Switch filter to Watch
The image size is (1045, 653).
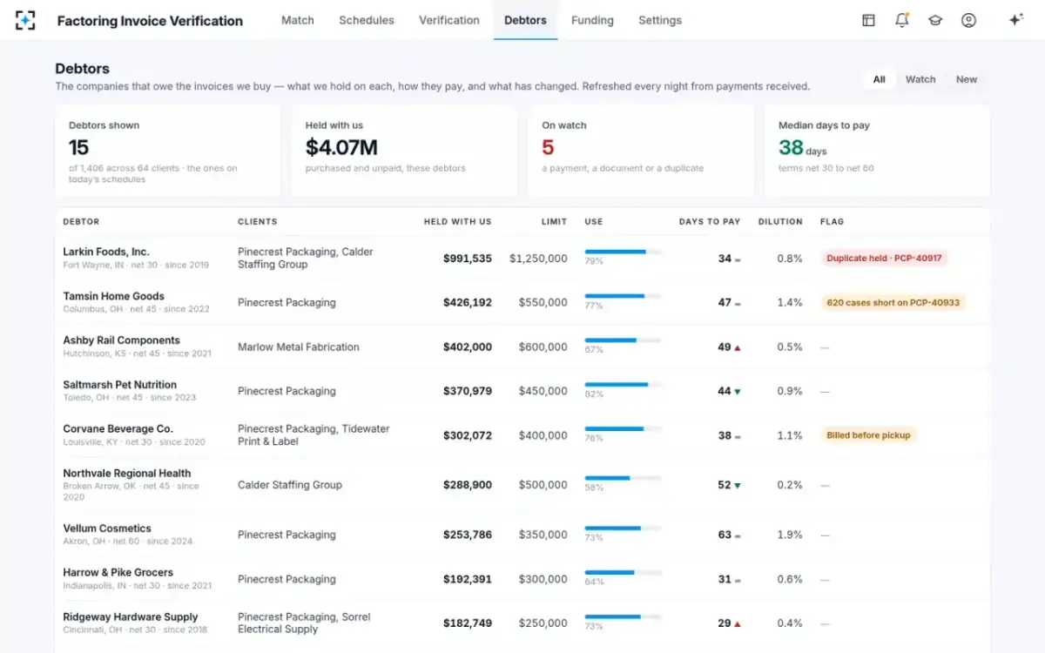click(920, 79)
